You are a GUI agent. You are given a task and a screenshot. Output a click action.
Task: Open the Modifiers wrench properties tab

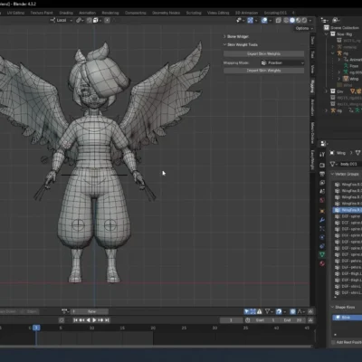tap(322, 220)
